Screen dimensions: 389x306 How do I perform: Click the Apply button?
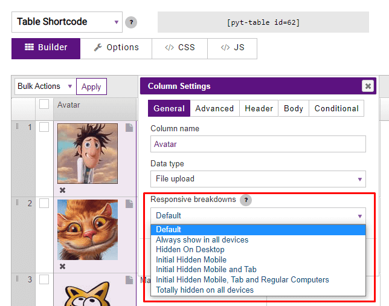point(91,86)
